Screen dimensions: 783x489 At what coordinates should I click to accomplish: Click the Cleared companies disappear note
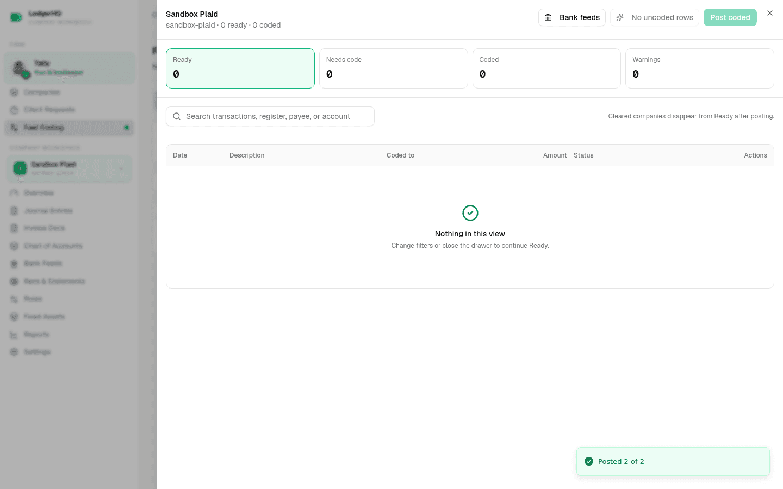691,116
